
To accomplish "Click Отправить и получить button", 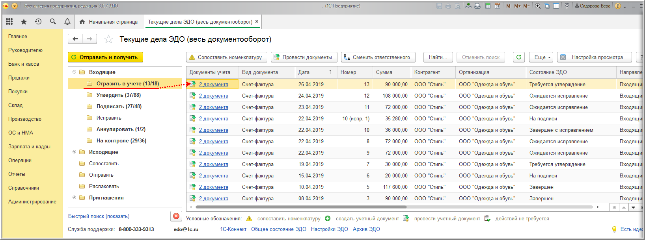I will pos(105,57).
